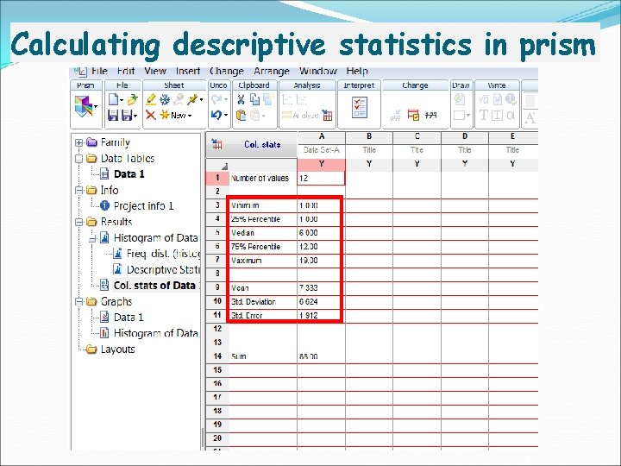Open Histogram of Data graph
The image size is (621, 466).
coord(155,333)
